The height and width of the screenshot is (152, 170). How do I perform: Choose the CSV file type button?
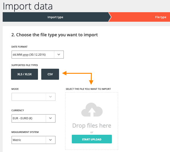coord(50,74)
